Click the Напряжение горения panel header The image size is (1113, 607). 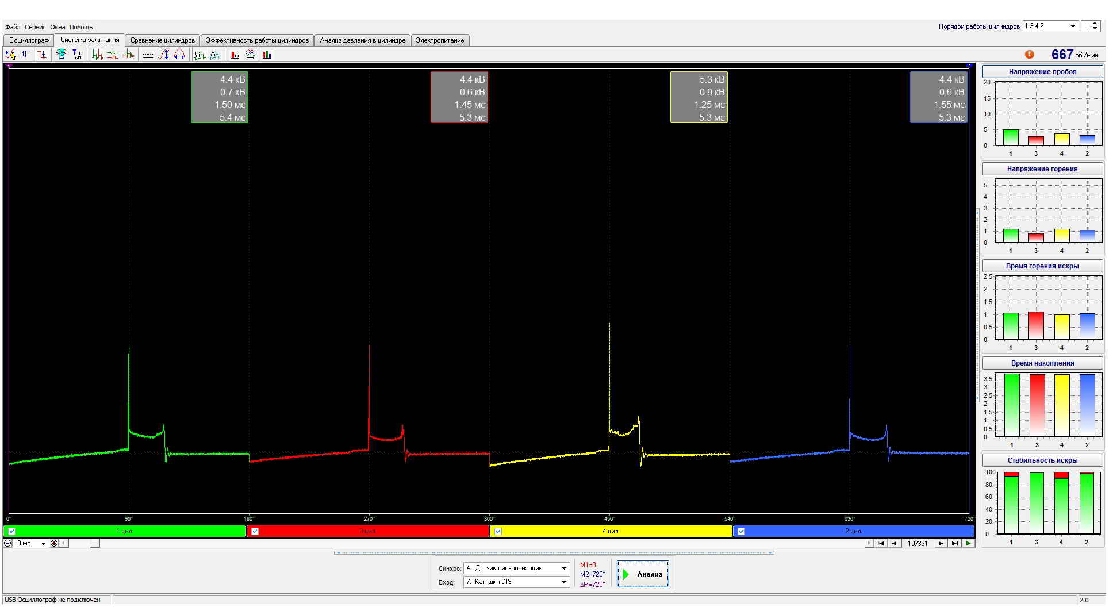(x=1042, y=169)
